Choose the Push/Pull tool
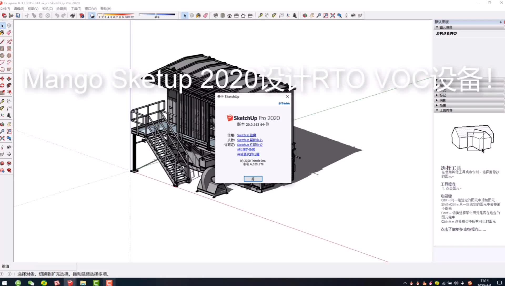This screenshot has height=286, width=505. pyautogui.click(x=9, y=78)
